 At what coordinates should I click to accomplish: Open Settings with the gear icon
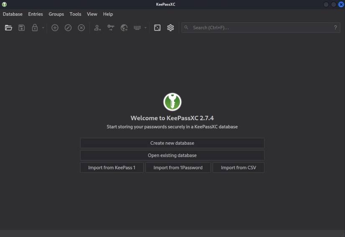point(171,28)
